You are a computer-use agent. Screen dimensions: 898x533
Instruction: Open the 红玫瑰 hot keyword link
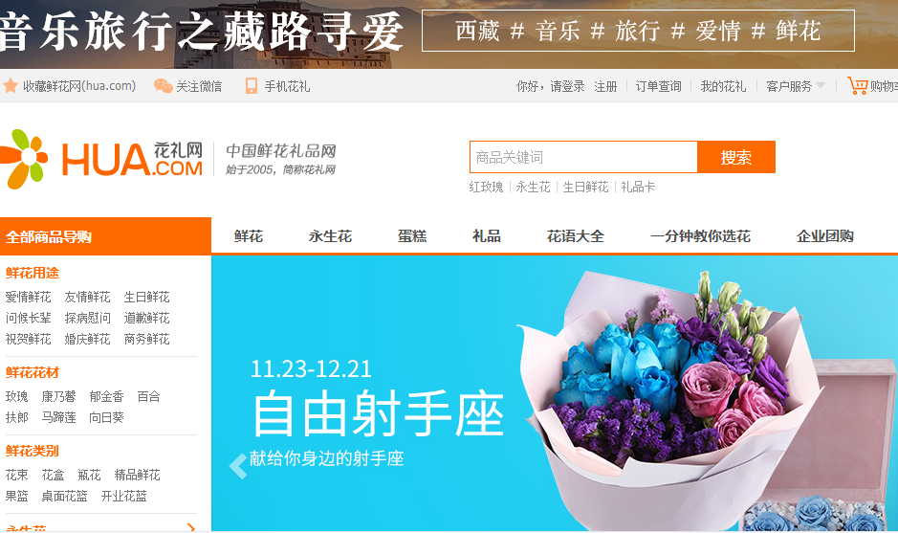pyautogui.click(x=486, y=187)
